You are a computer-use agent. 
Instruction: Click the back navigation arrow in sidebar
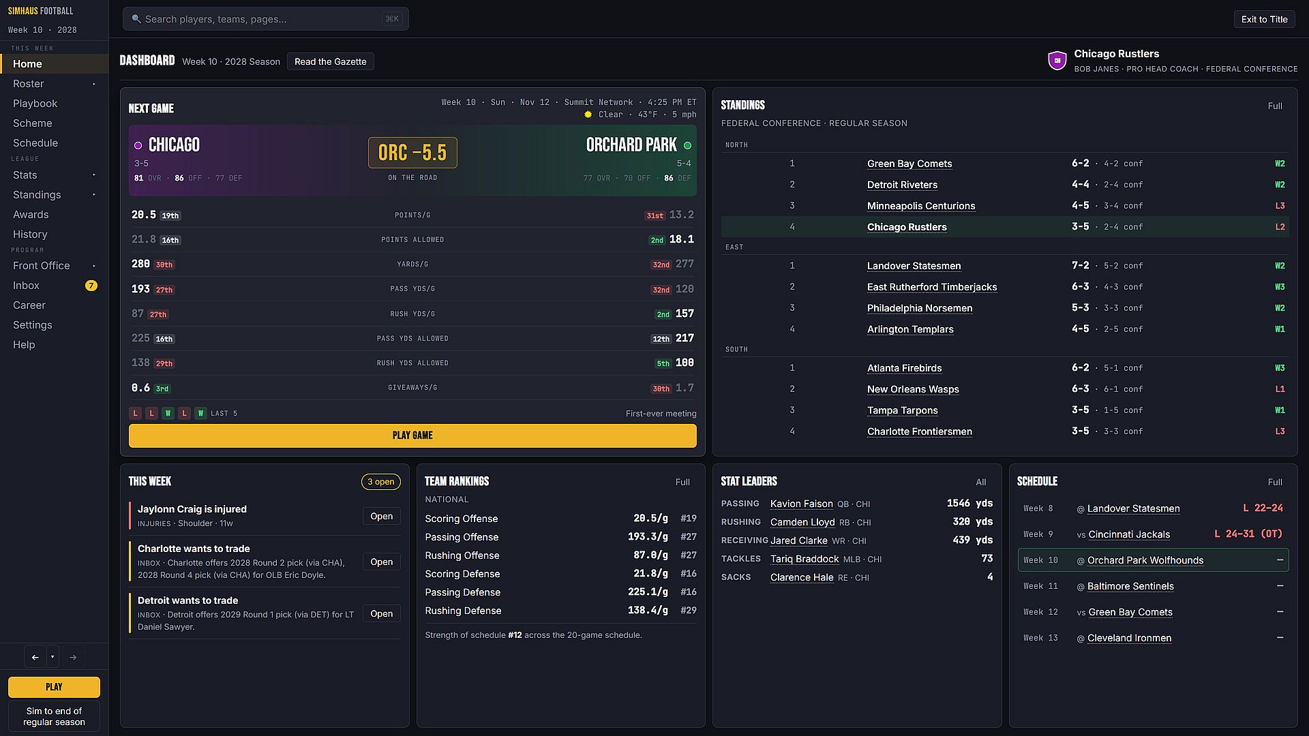(35, 657)
